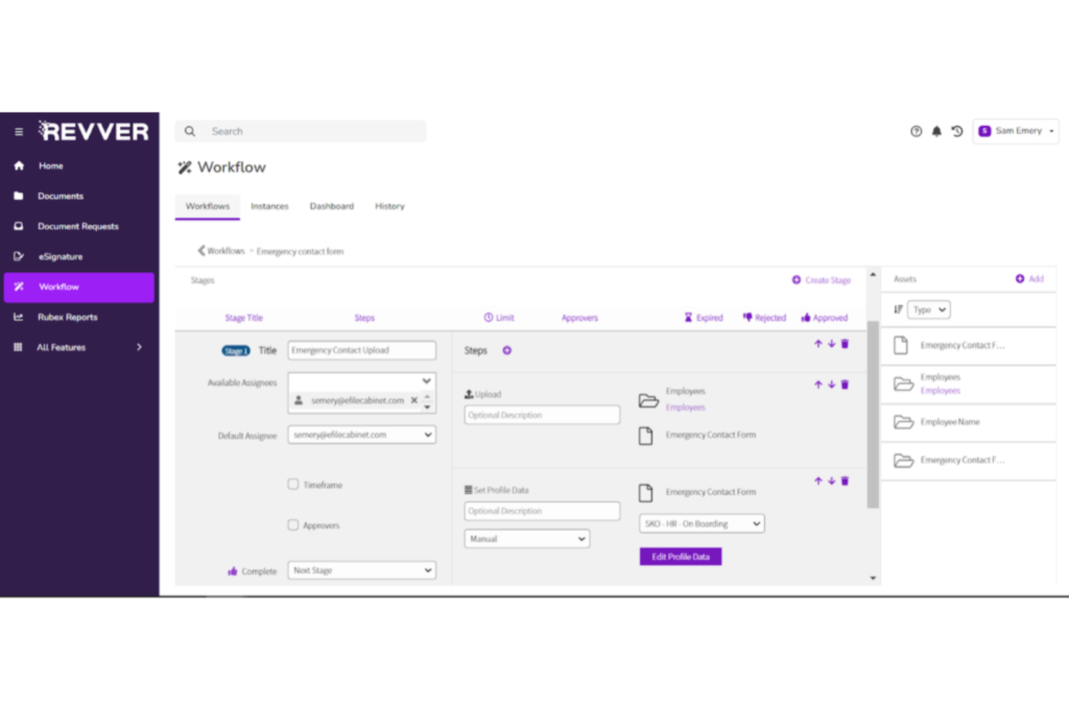Image resolution: width=1069 pixels, height=713 pixels.
Task: Click Add in Assets panel
Action: point(1029,279)
